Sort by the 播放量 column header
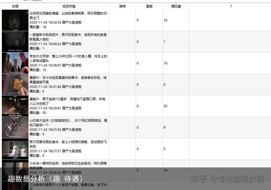Viewport: 271px width, 190px height. tap(176, 6)
